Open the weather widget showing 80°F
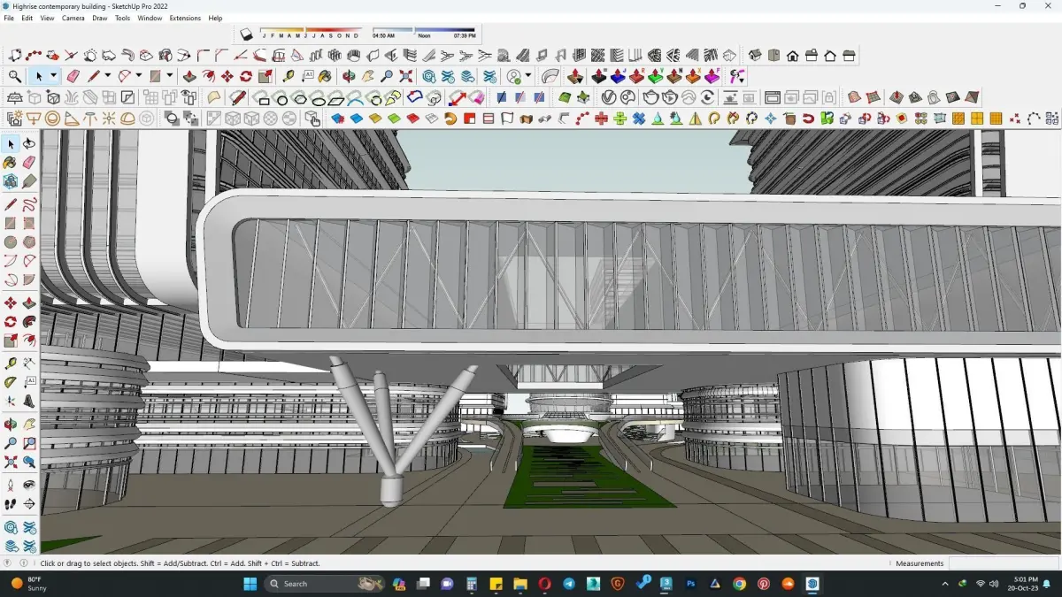The height and width of the screenshot is (597, 1062). pyautogui.click(x=27, y=584)
